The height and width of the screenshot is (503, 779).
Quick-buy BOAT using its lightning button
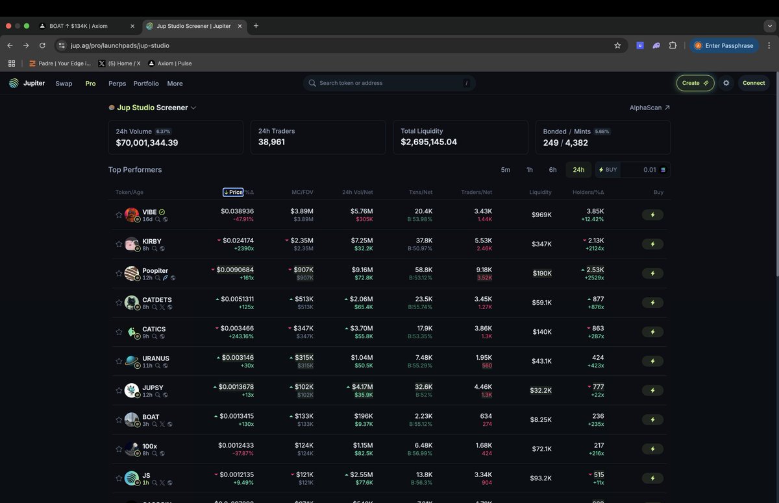pos(652,420)
